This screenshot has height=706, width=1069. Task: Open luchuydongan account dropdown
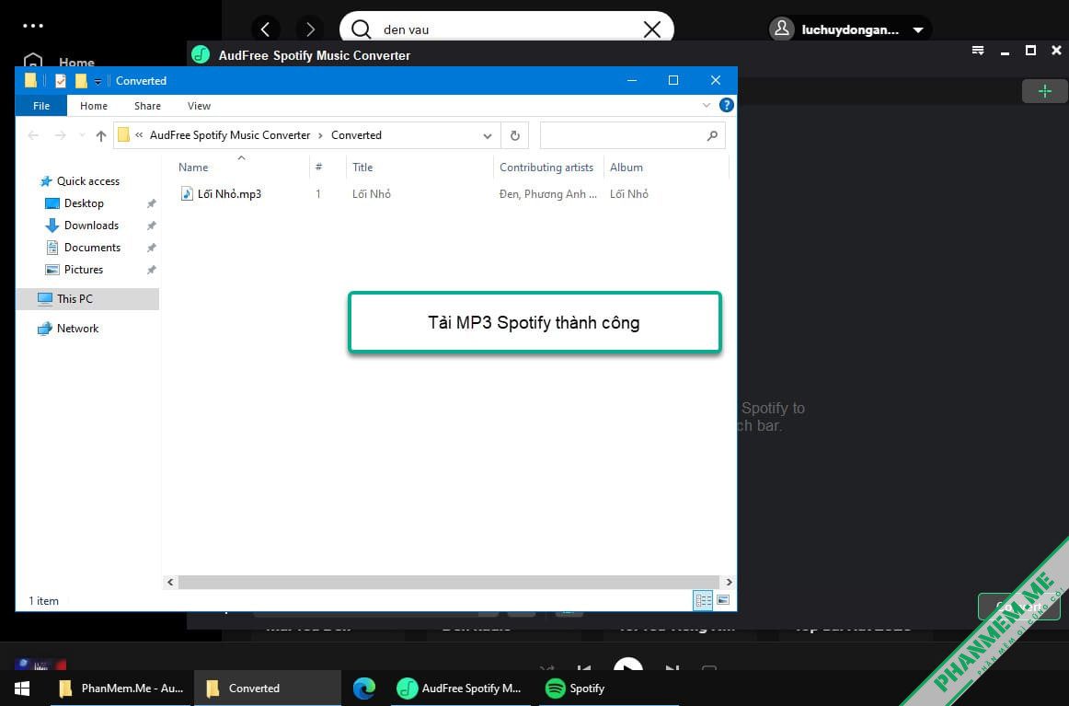click(850, 29)
